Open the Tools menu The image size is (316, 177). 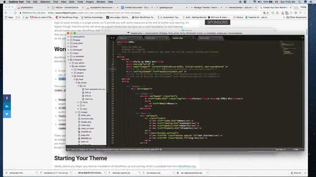click(80, 2)
